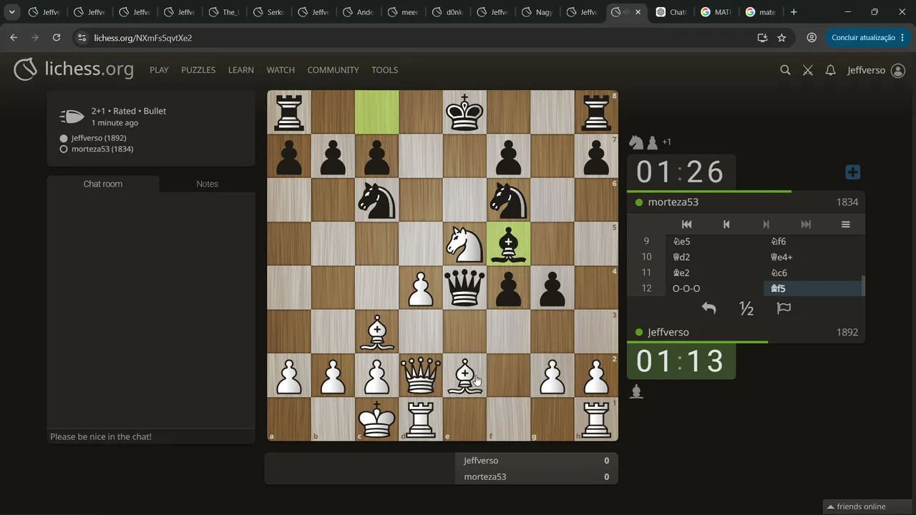Viewport: 916px width, 515px height.
Task: Open the LEARN menu
Action: click(x=241, y=70)
